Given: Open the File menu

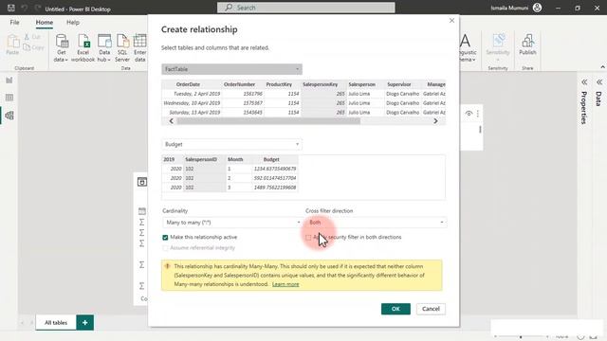Looking at the screenshot, I should (x=15, y=23).
